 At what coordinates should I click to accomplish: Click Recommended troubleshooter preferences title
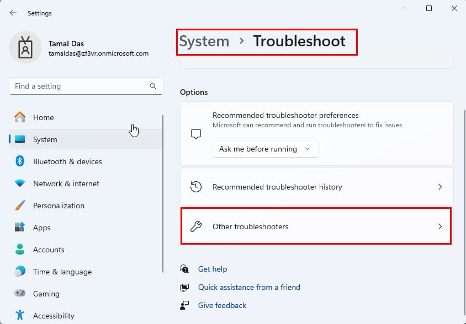point(285,115)
